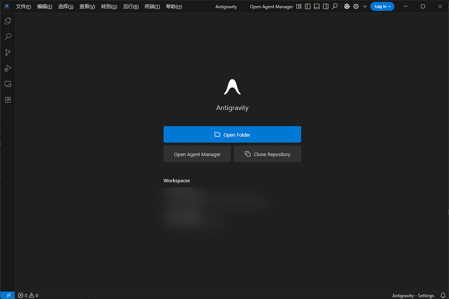Viewport: 449px width, 299px height.
Task: Open the 编辑(E) menu
Action: [45, 6]
